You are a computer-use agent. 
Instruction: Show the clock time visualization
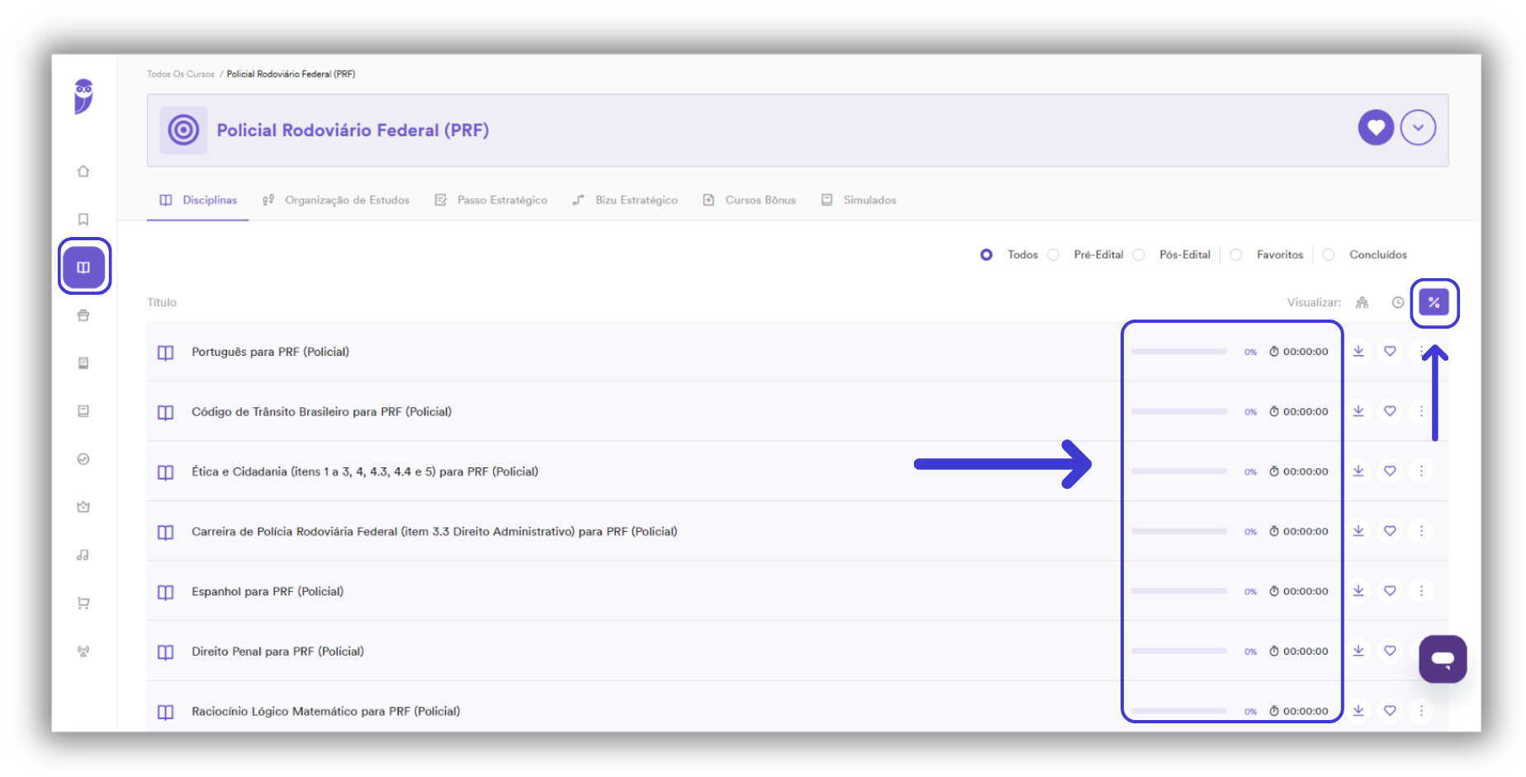pos(1397,302)
